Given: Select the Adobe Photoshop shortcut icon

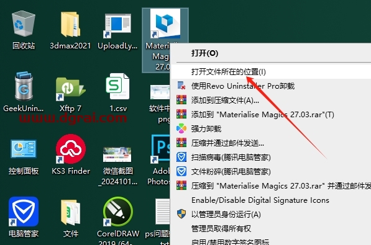Looking at the screenshot, I should (160, 149).
